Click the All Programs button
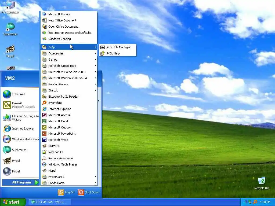275x206 pixels. 20,182
